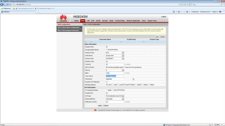Click the feeds toolbar icon
The height and width of the screenshot is (126, 225).
click(179, 12)
